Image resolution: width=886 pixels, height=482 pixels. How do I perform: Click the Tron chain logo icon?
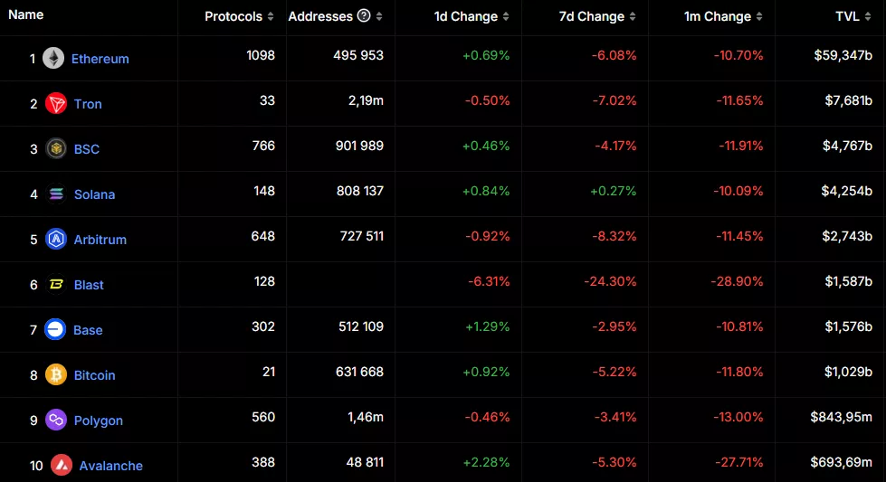[56, 103]
